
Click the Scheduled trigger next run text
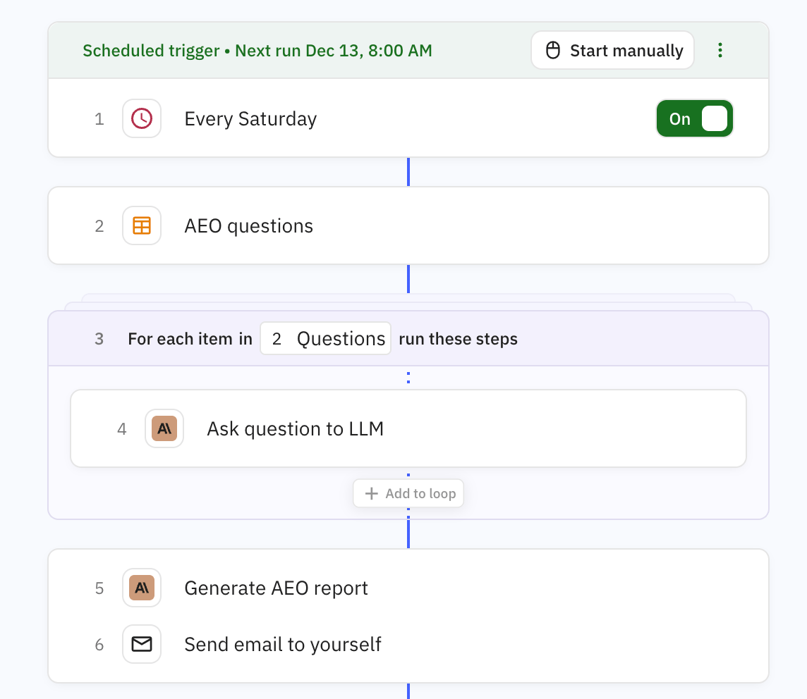(257, 51)
